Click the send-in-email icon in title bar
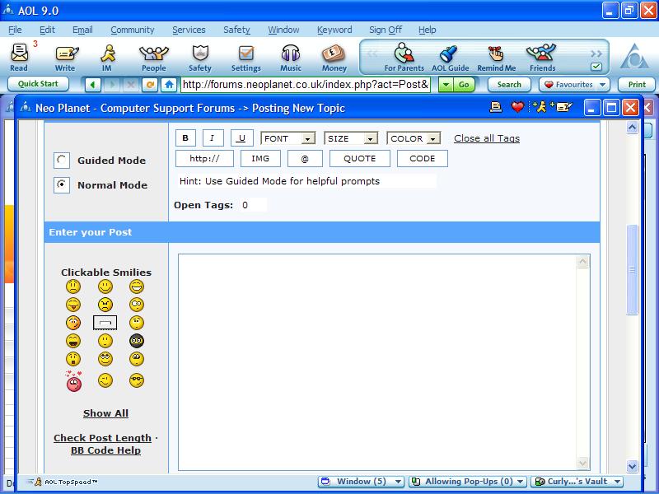 point(562,108)
